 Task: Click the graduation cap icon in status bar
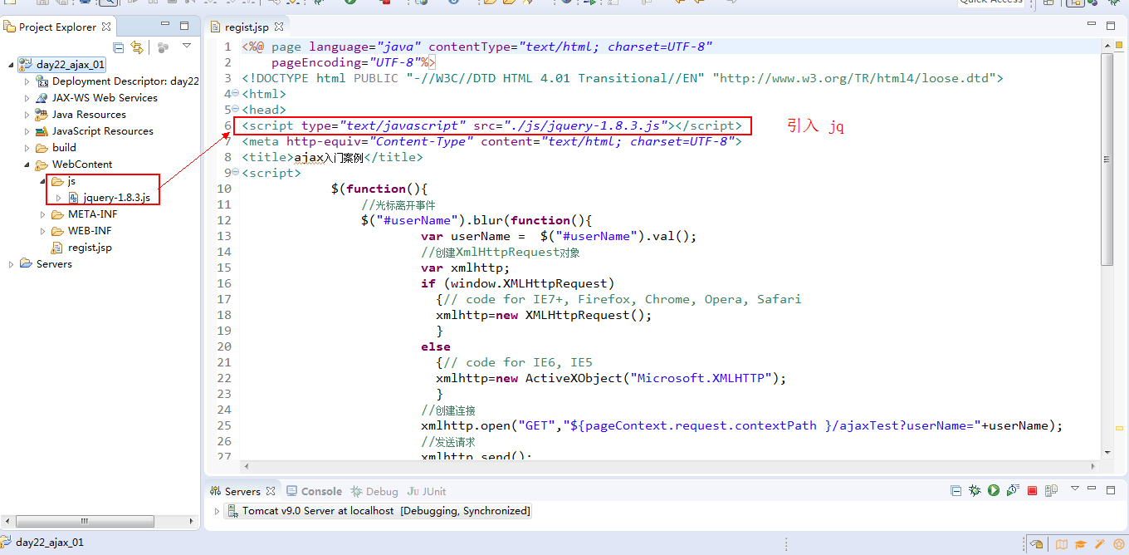1080,545
